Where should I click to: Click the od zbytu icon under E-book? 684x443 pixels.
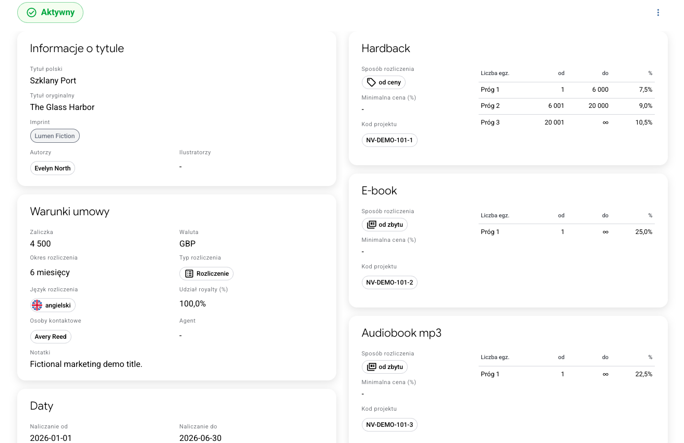coord(371,225)
